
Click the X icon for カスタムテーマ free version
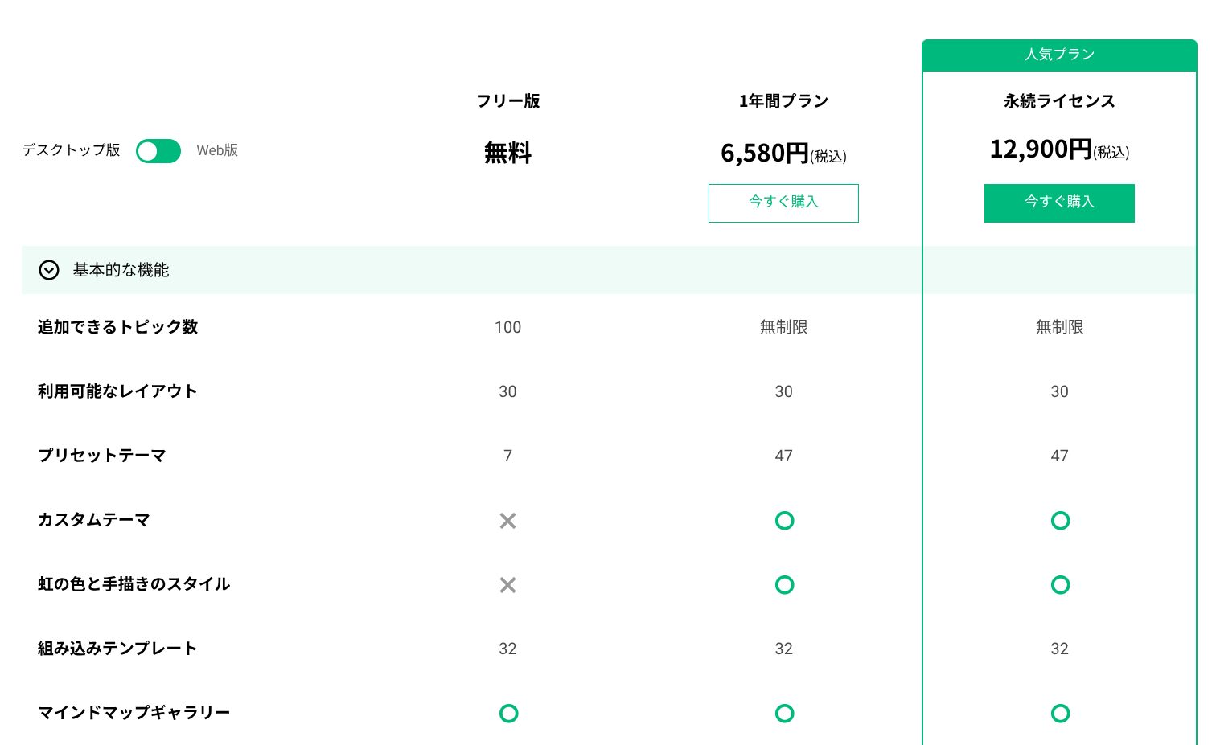click(x=507, y=521)
